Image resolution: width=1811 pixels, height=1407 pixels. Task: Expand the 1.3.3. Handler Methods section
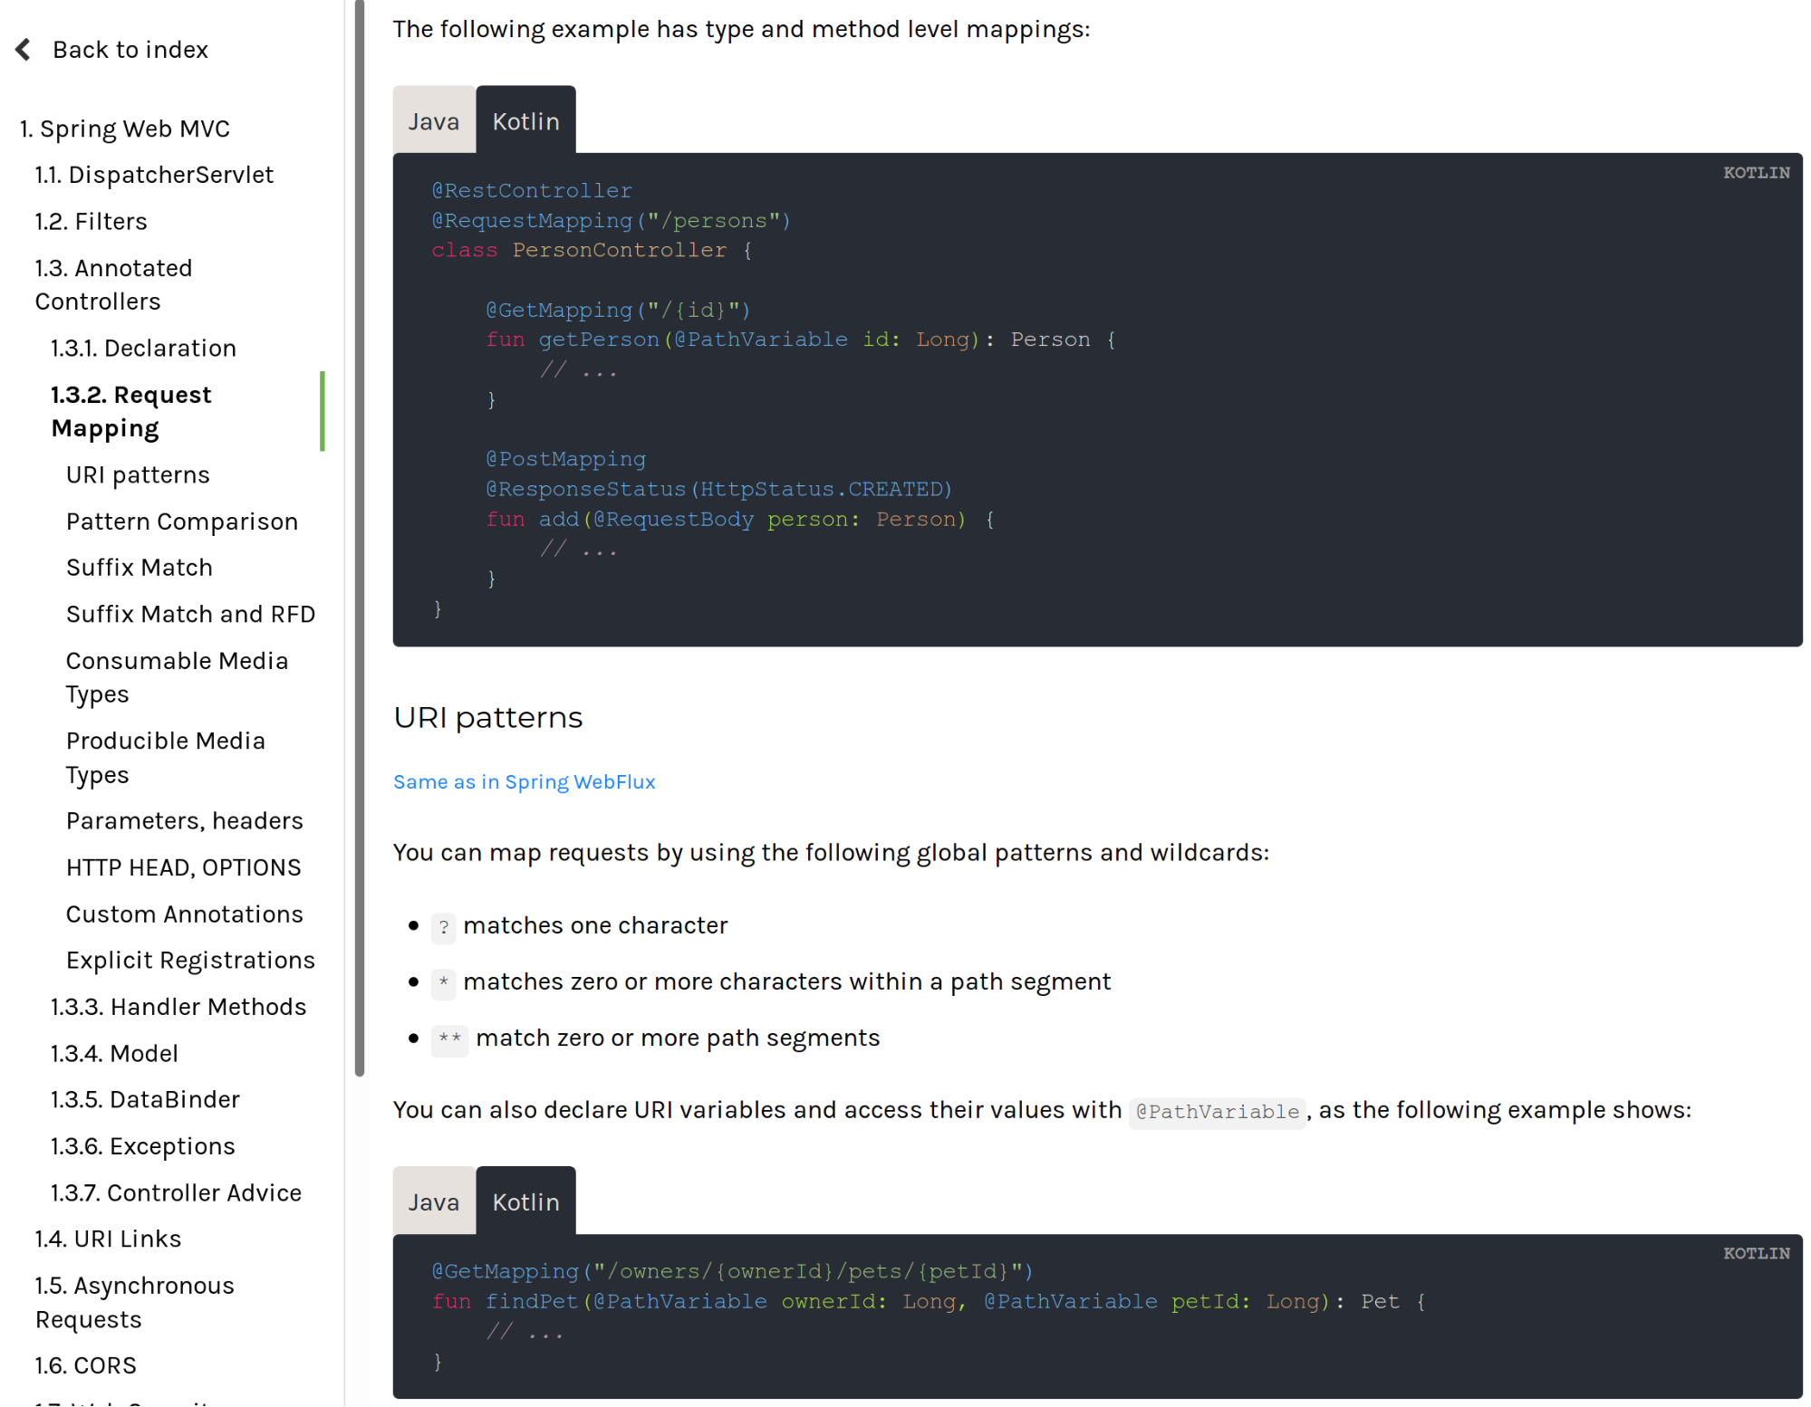click(x=177, y=1006)
